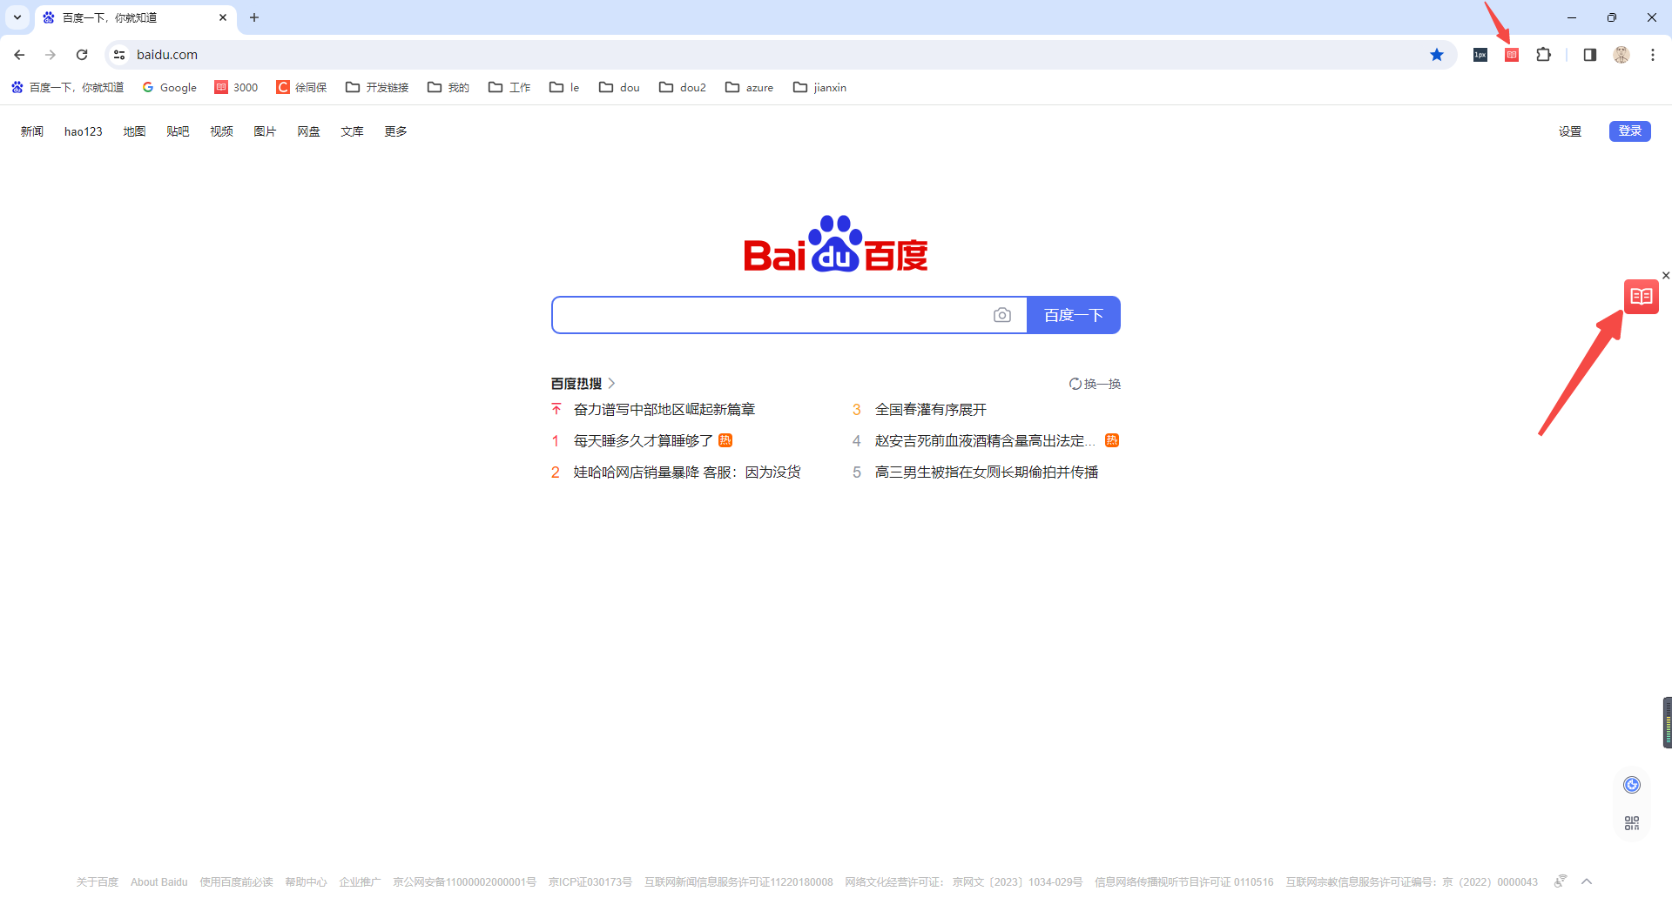Image resolution: width=1672 pixels, height=898 pixels.
Task: Open hao123 navigation link
Action: point(84,131)
